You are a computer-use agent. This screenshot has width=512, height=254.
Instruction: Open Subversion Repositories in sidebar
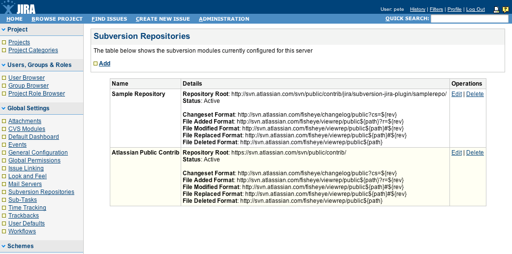click(x=41, y=192)
